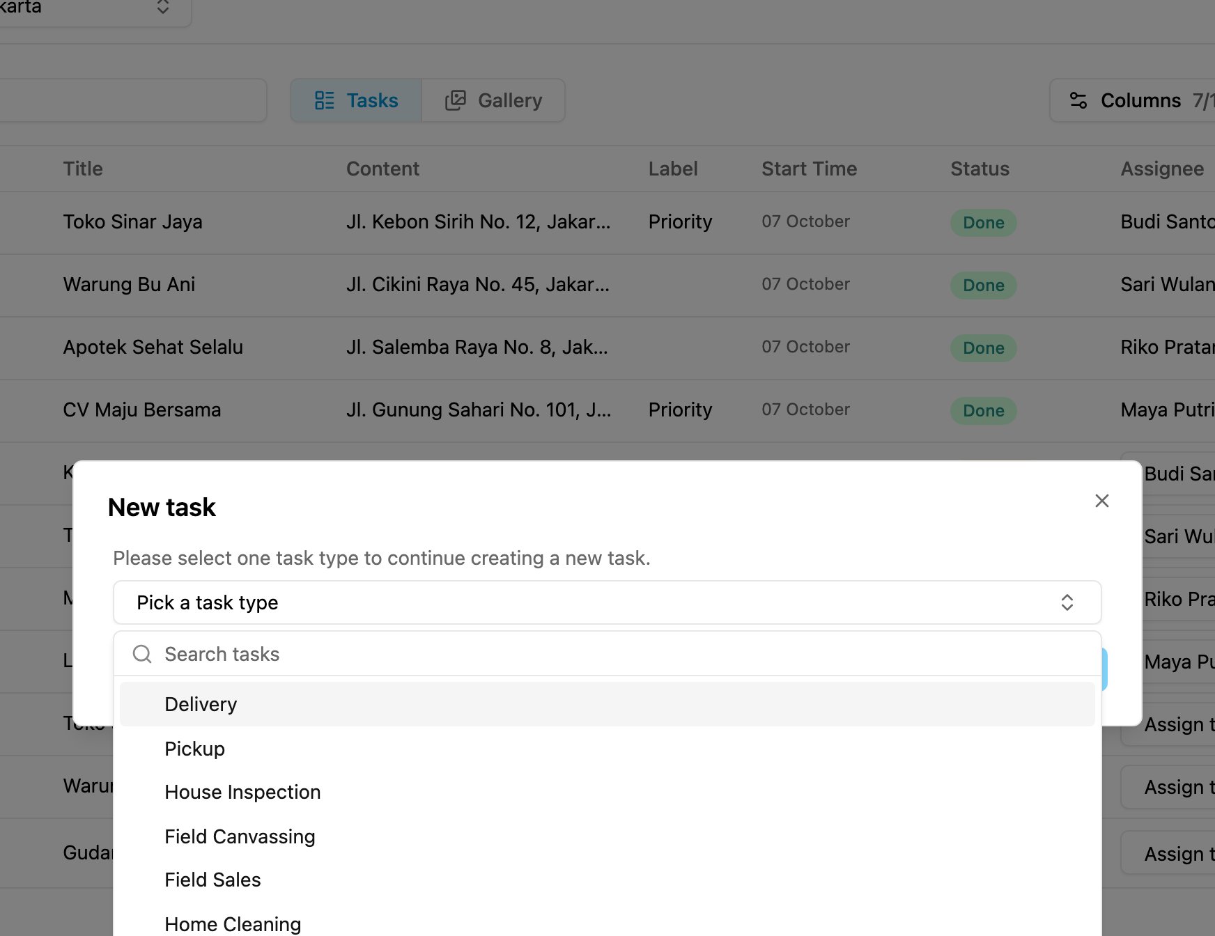Click the Start Time column header
This screenshot has height=936, width=1215.
(809, 169)
